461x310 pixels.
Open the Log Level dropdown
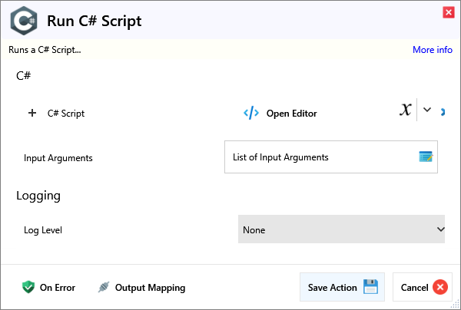pos(338,229)
